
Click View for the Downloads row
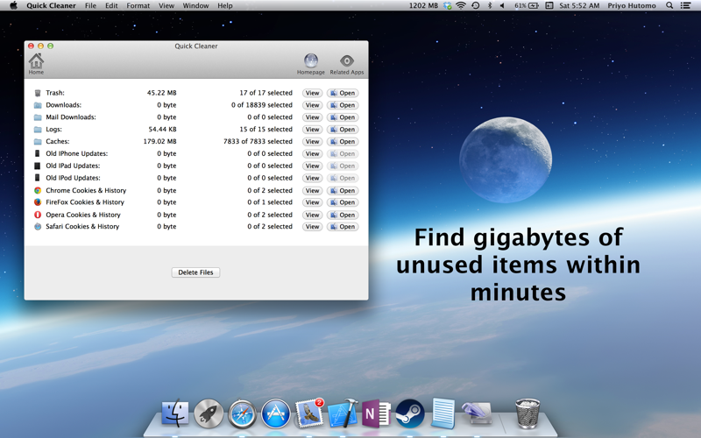313,105
